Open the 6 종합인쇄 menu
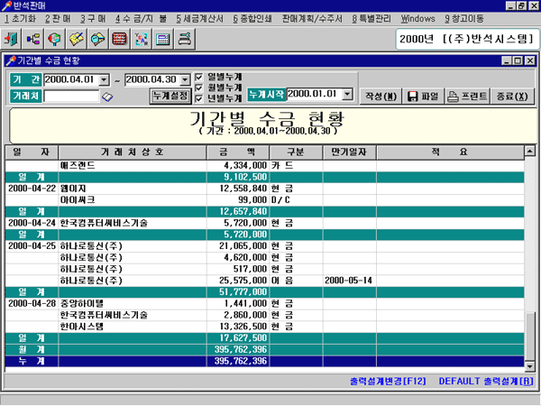Image resolution: width=541 pixels, height=406 pixels. 252,19
